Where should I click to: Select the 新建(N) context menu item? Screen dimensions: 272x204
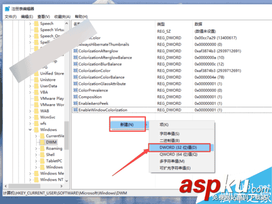(129, 125)
